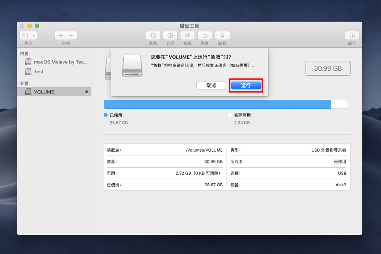Viewport: 381px width, 254px height.
Task: Click the 恢复 (Restore) toolbar icon
Action: [x=204, y=36]
